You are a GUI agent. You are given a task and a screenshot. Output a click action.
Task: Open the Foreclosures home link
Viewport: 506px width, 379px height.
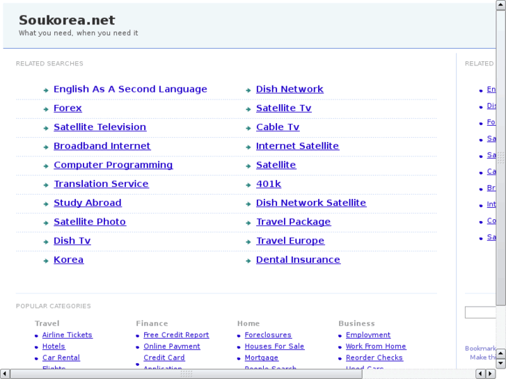click(x=268, y=334)
